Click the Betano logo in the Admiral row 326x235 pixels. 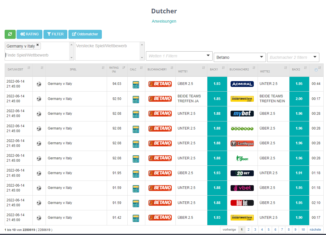coord(160,84)
